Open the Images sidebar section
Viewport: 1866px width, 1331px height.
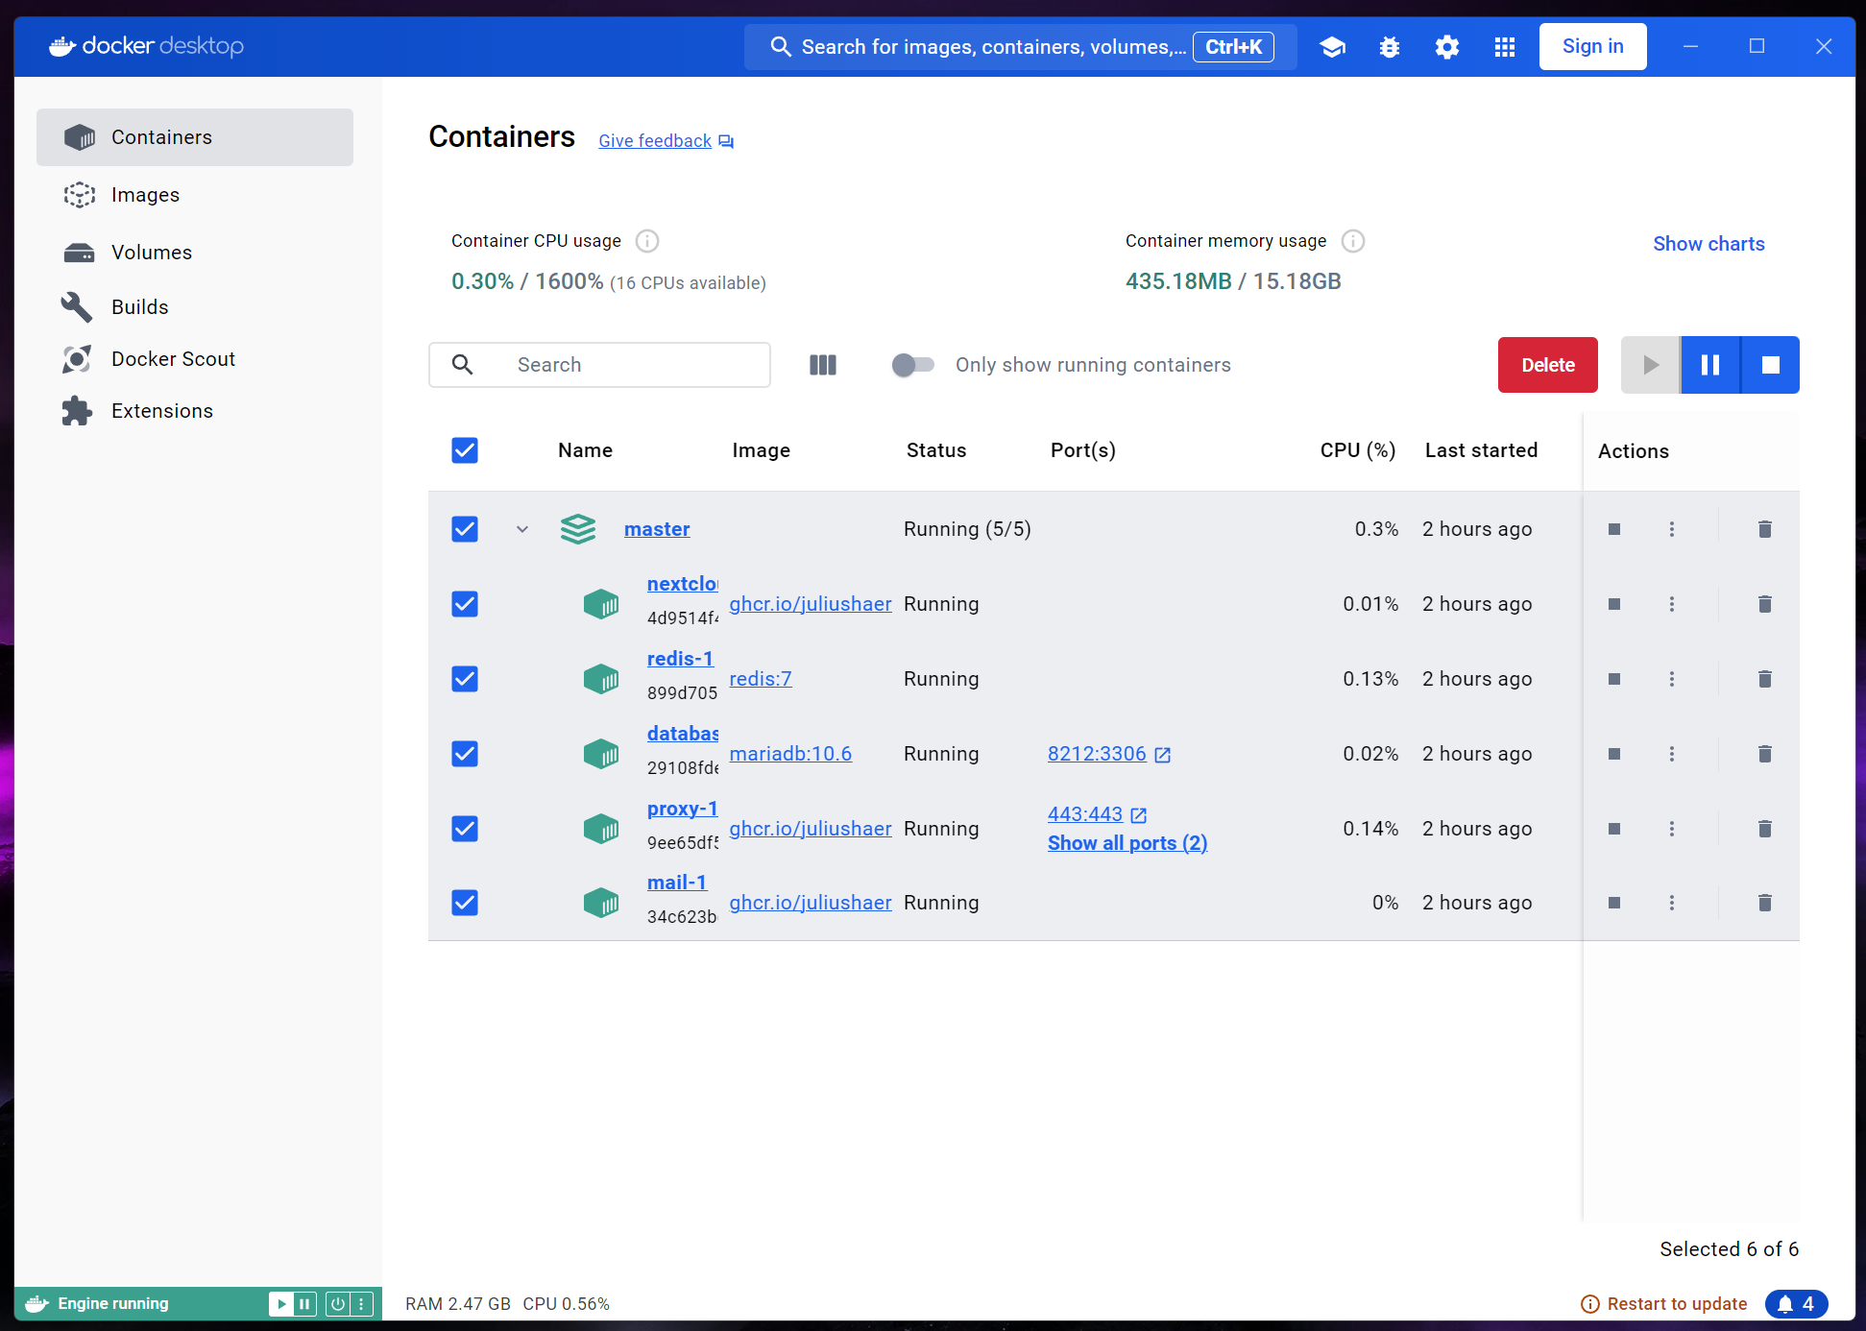tap(145, 195)
